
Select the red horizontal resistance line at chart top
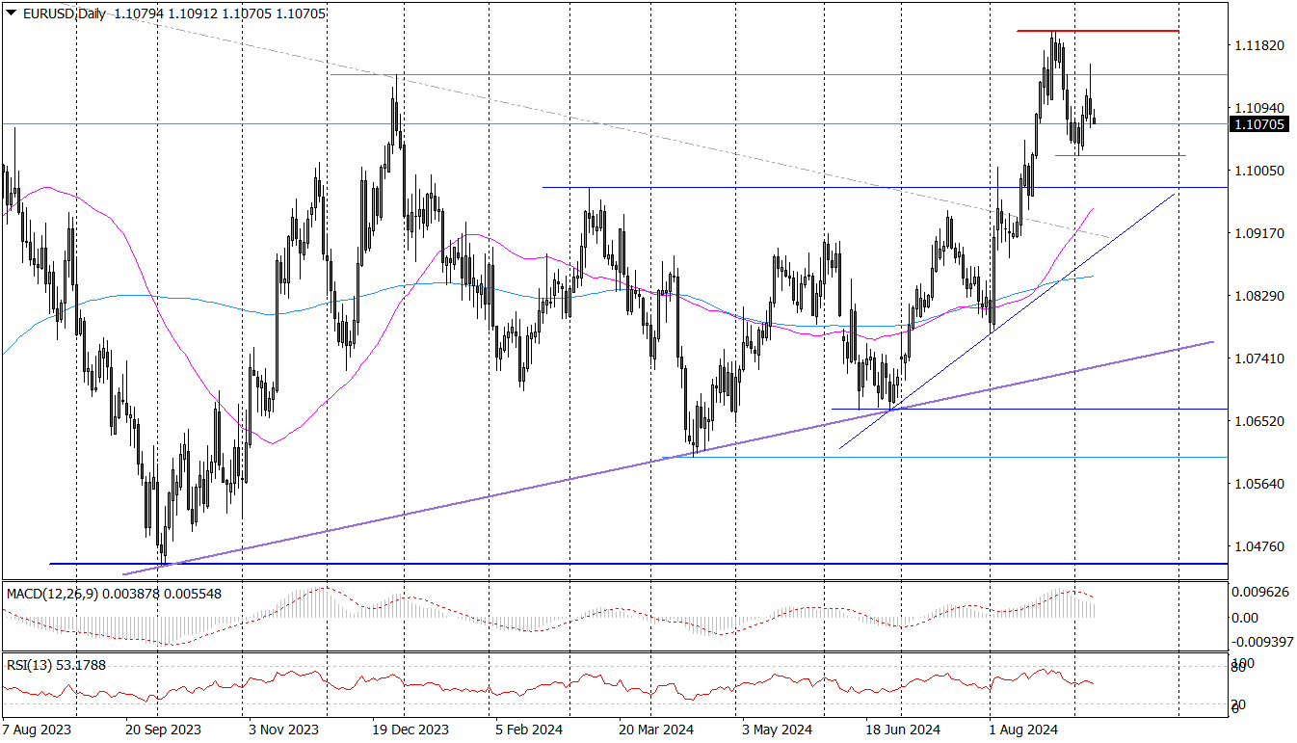(1098, 31)
